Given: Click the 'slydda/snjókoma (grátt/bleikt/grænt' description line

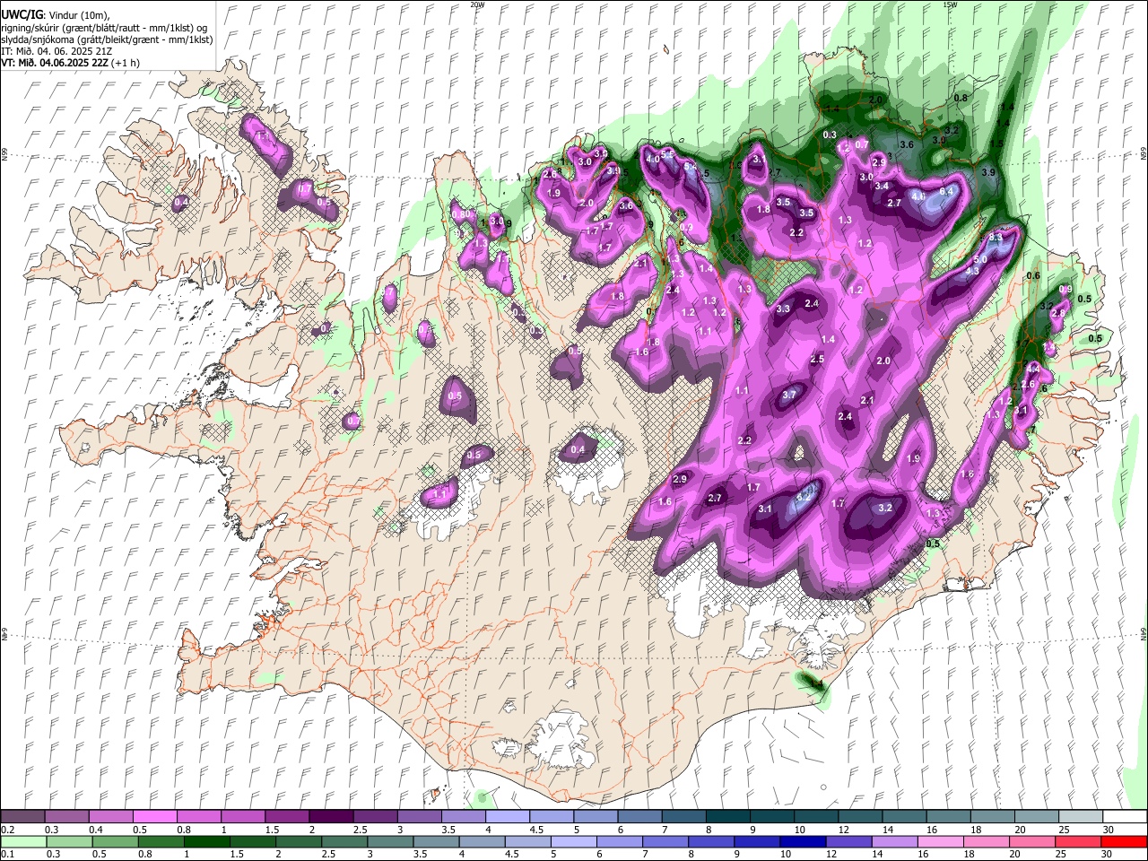Looking at the screenshot, I should (106, 39).
